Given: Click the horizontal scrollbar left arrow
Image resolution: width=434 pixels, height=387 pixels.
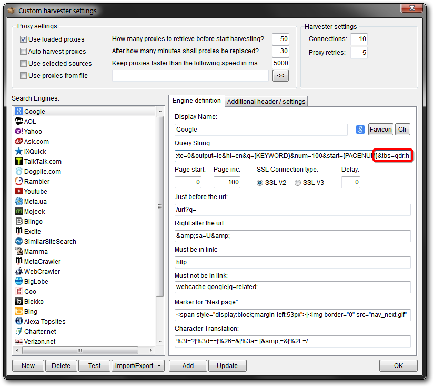Looking at the screenshot, I should (17, 351).
